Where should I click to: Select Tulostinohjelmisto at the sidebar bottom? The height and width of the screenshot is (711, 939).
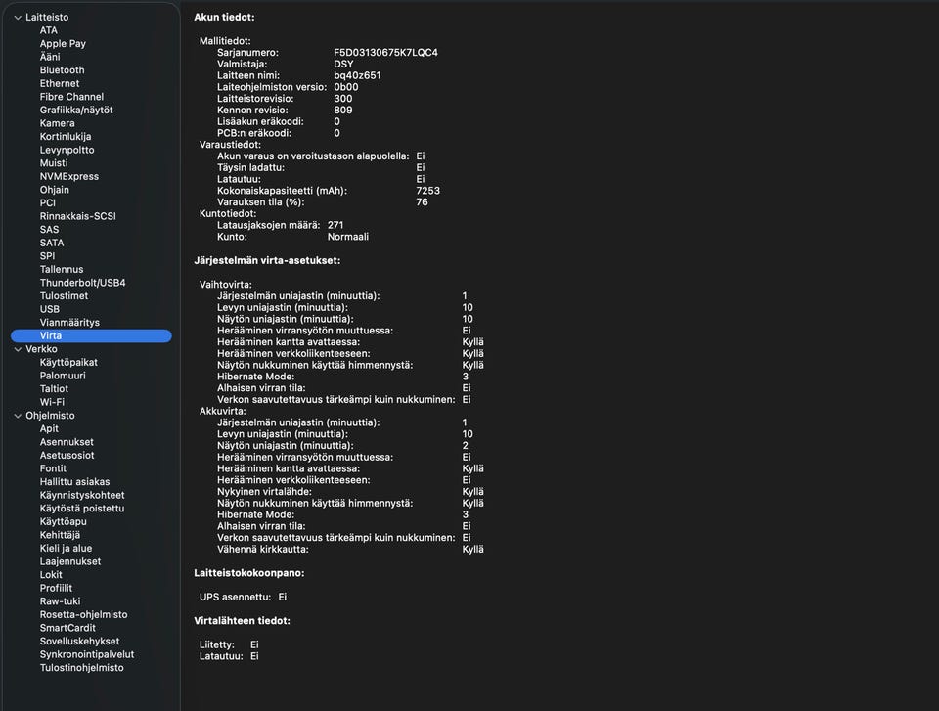tap(81, 668)
